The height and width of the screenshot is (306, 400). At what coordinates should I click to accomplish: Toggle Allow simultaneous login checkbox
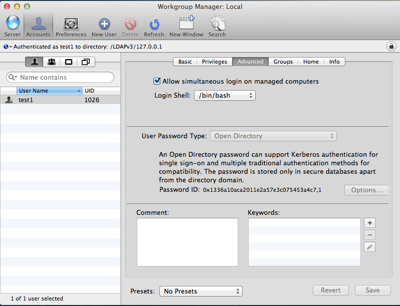pos(157,81)
